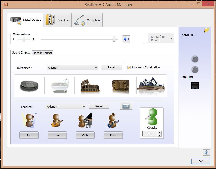Switch to the Speakers tab
216x169 pixels.
click(57, 20)
